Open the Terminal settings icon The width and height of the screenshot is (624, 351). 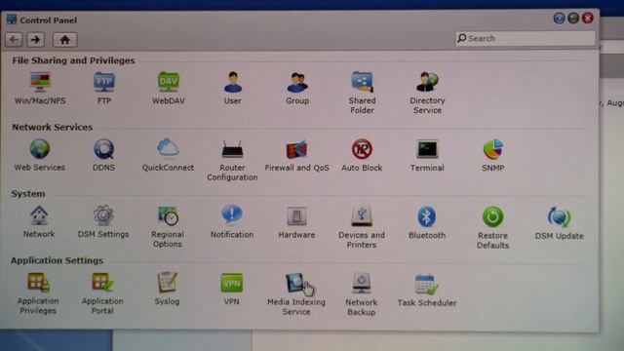[x=427, y=149]
